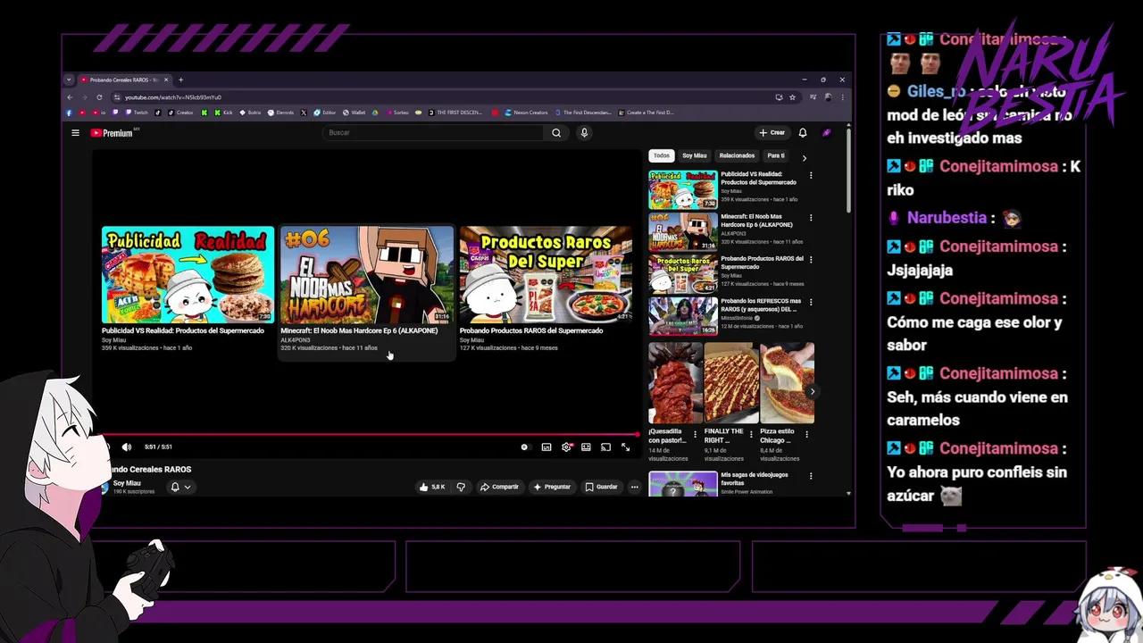Open YouTube notifications bell in the header

point(803,133)
